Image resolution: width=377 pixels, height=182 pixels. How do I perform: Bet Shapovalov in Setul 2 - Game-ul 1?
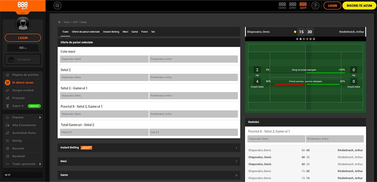click(x=104, y=96)
